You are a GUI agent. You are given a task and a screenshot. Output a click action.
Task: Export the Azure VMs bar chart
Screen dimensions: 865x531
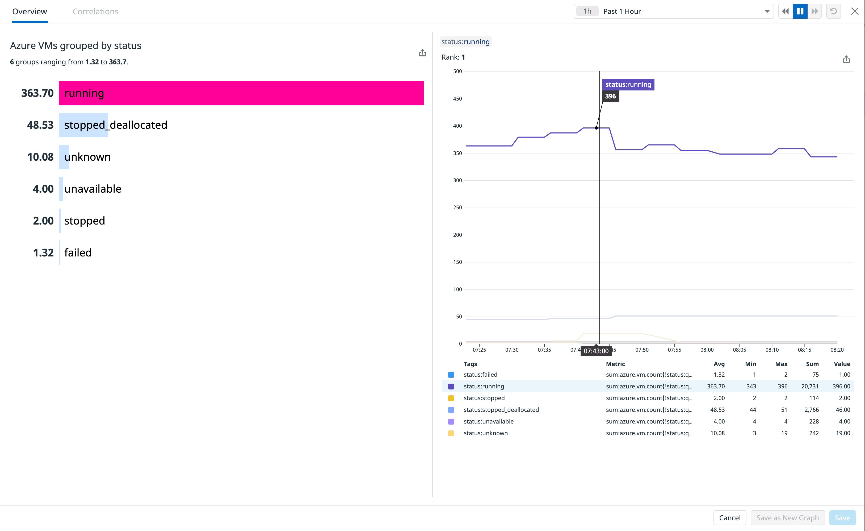(422, 53)
